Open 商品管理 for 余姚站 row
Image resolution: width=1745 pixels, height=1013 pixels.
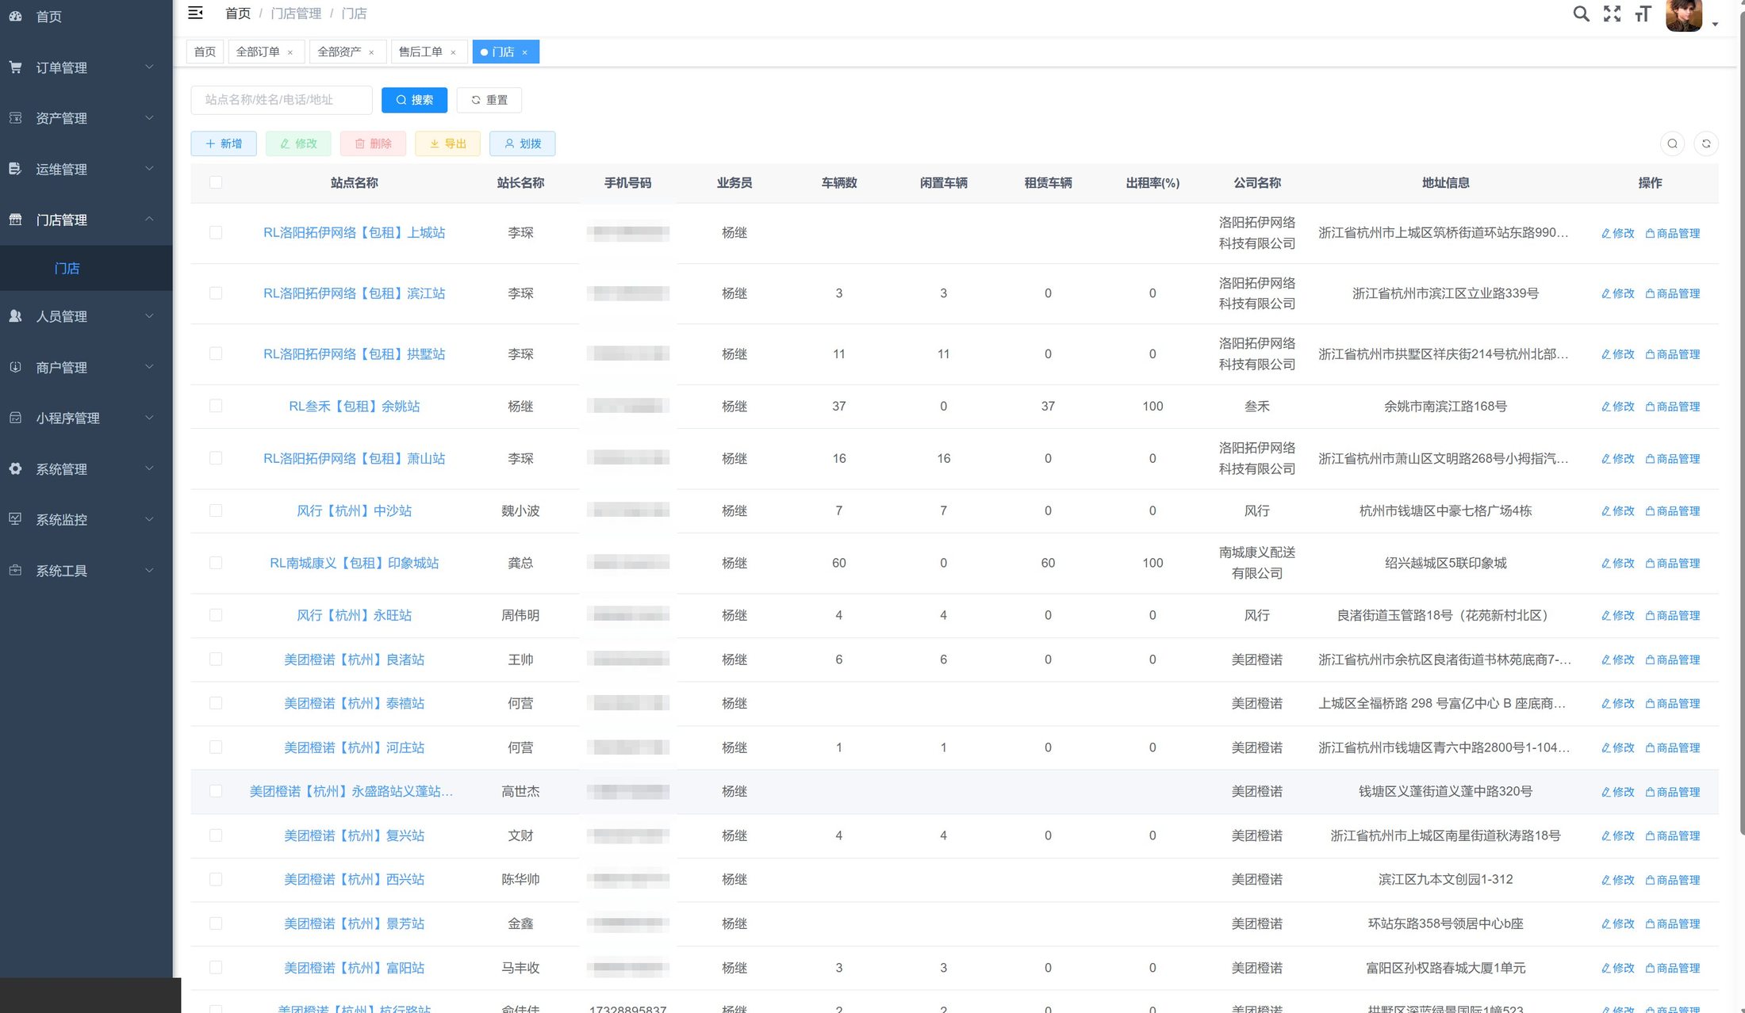point(1673,407)
